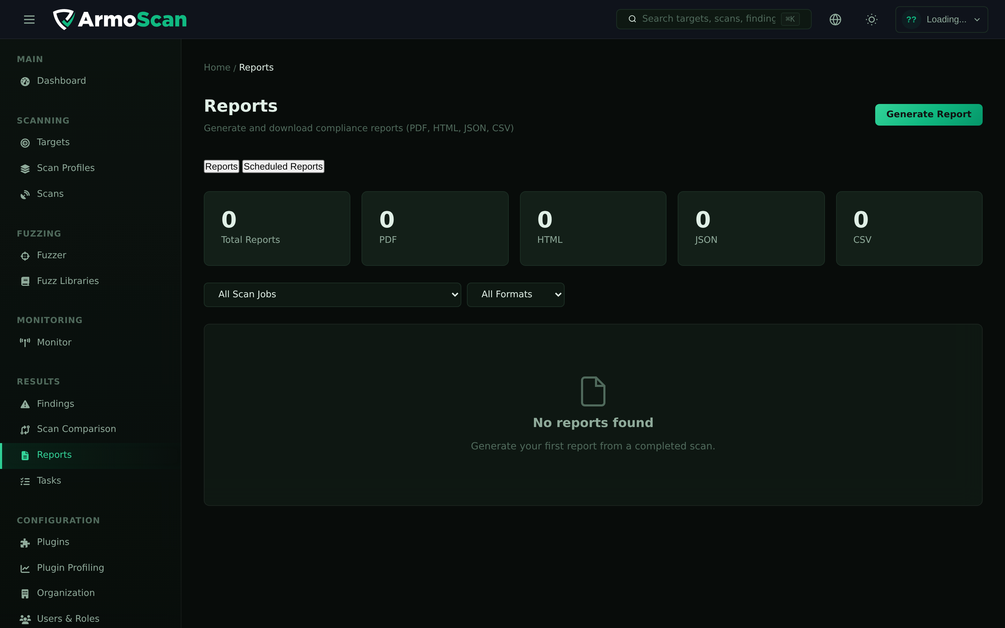
Task: Follow the Home breadcrumb link
Action: pyautogui.click(x=217, y=67)
